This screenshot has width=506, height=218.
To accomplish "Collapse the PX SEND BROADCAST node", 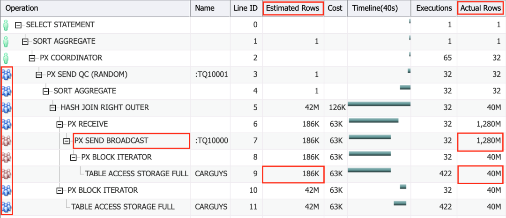I will coord(67,141).
